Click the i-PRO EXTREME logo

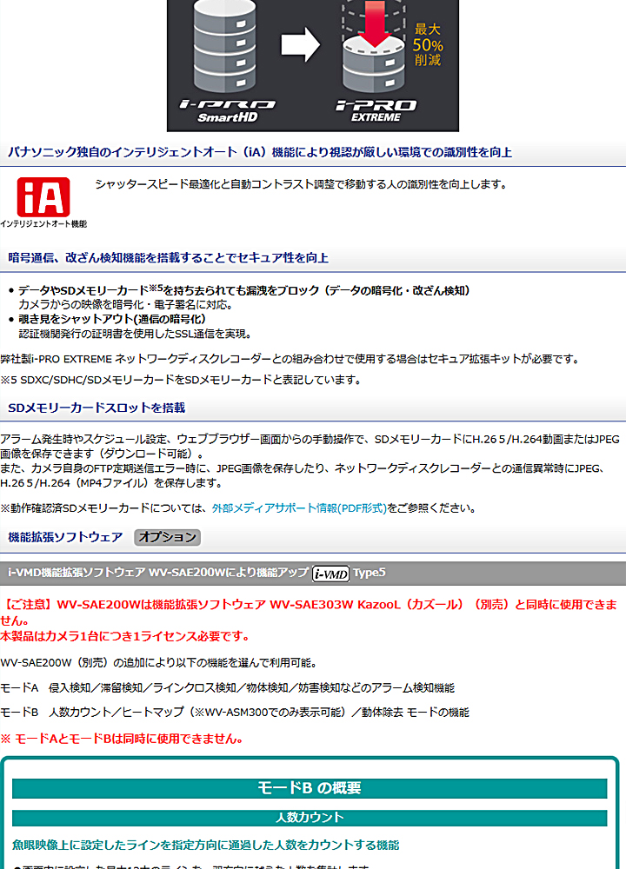pos(376,111)
